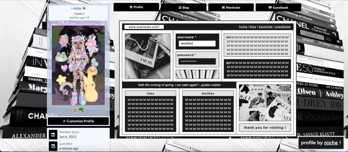Click the Blog tab icon

[180, 8]
